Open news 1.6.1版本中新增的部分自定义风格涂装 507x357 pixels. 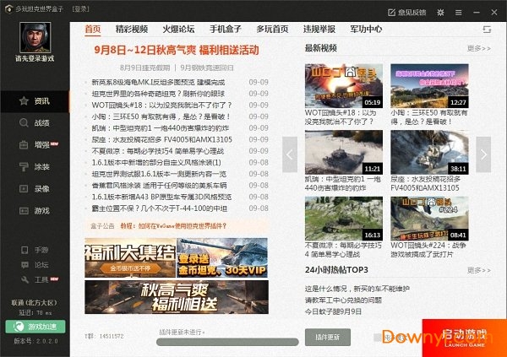156,163
